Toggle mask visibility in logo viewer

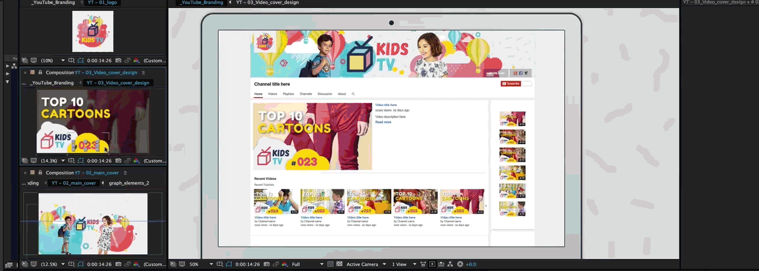coord(80,61)
